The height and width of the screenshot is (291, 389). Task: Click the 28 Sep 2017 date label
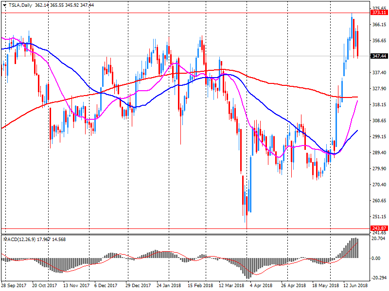(13, 286)
